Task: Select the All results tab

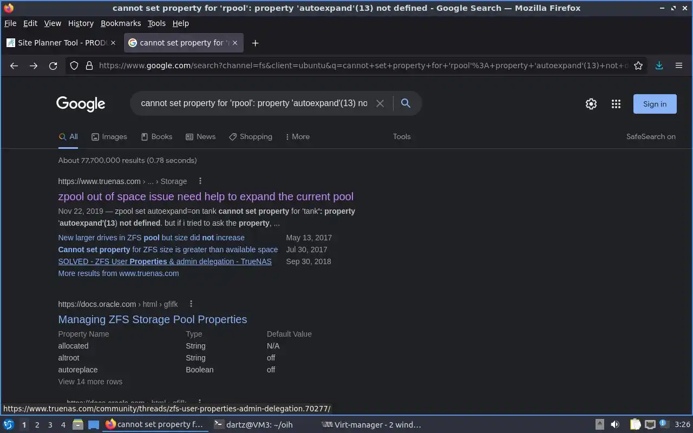Action: coord(68,136)
